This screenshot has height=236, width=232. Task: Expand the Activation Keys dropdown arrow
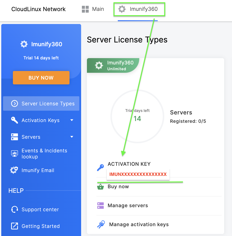tap(72, 120)
